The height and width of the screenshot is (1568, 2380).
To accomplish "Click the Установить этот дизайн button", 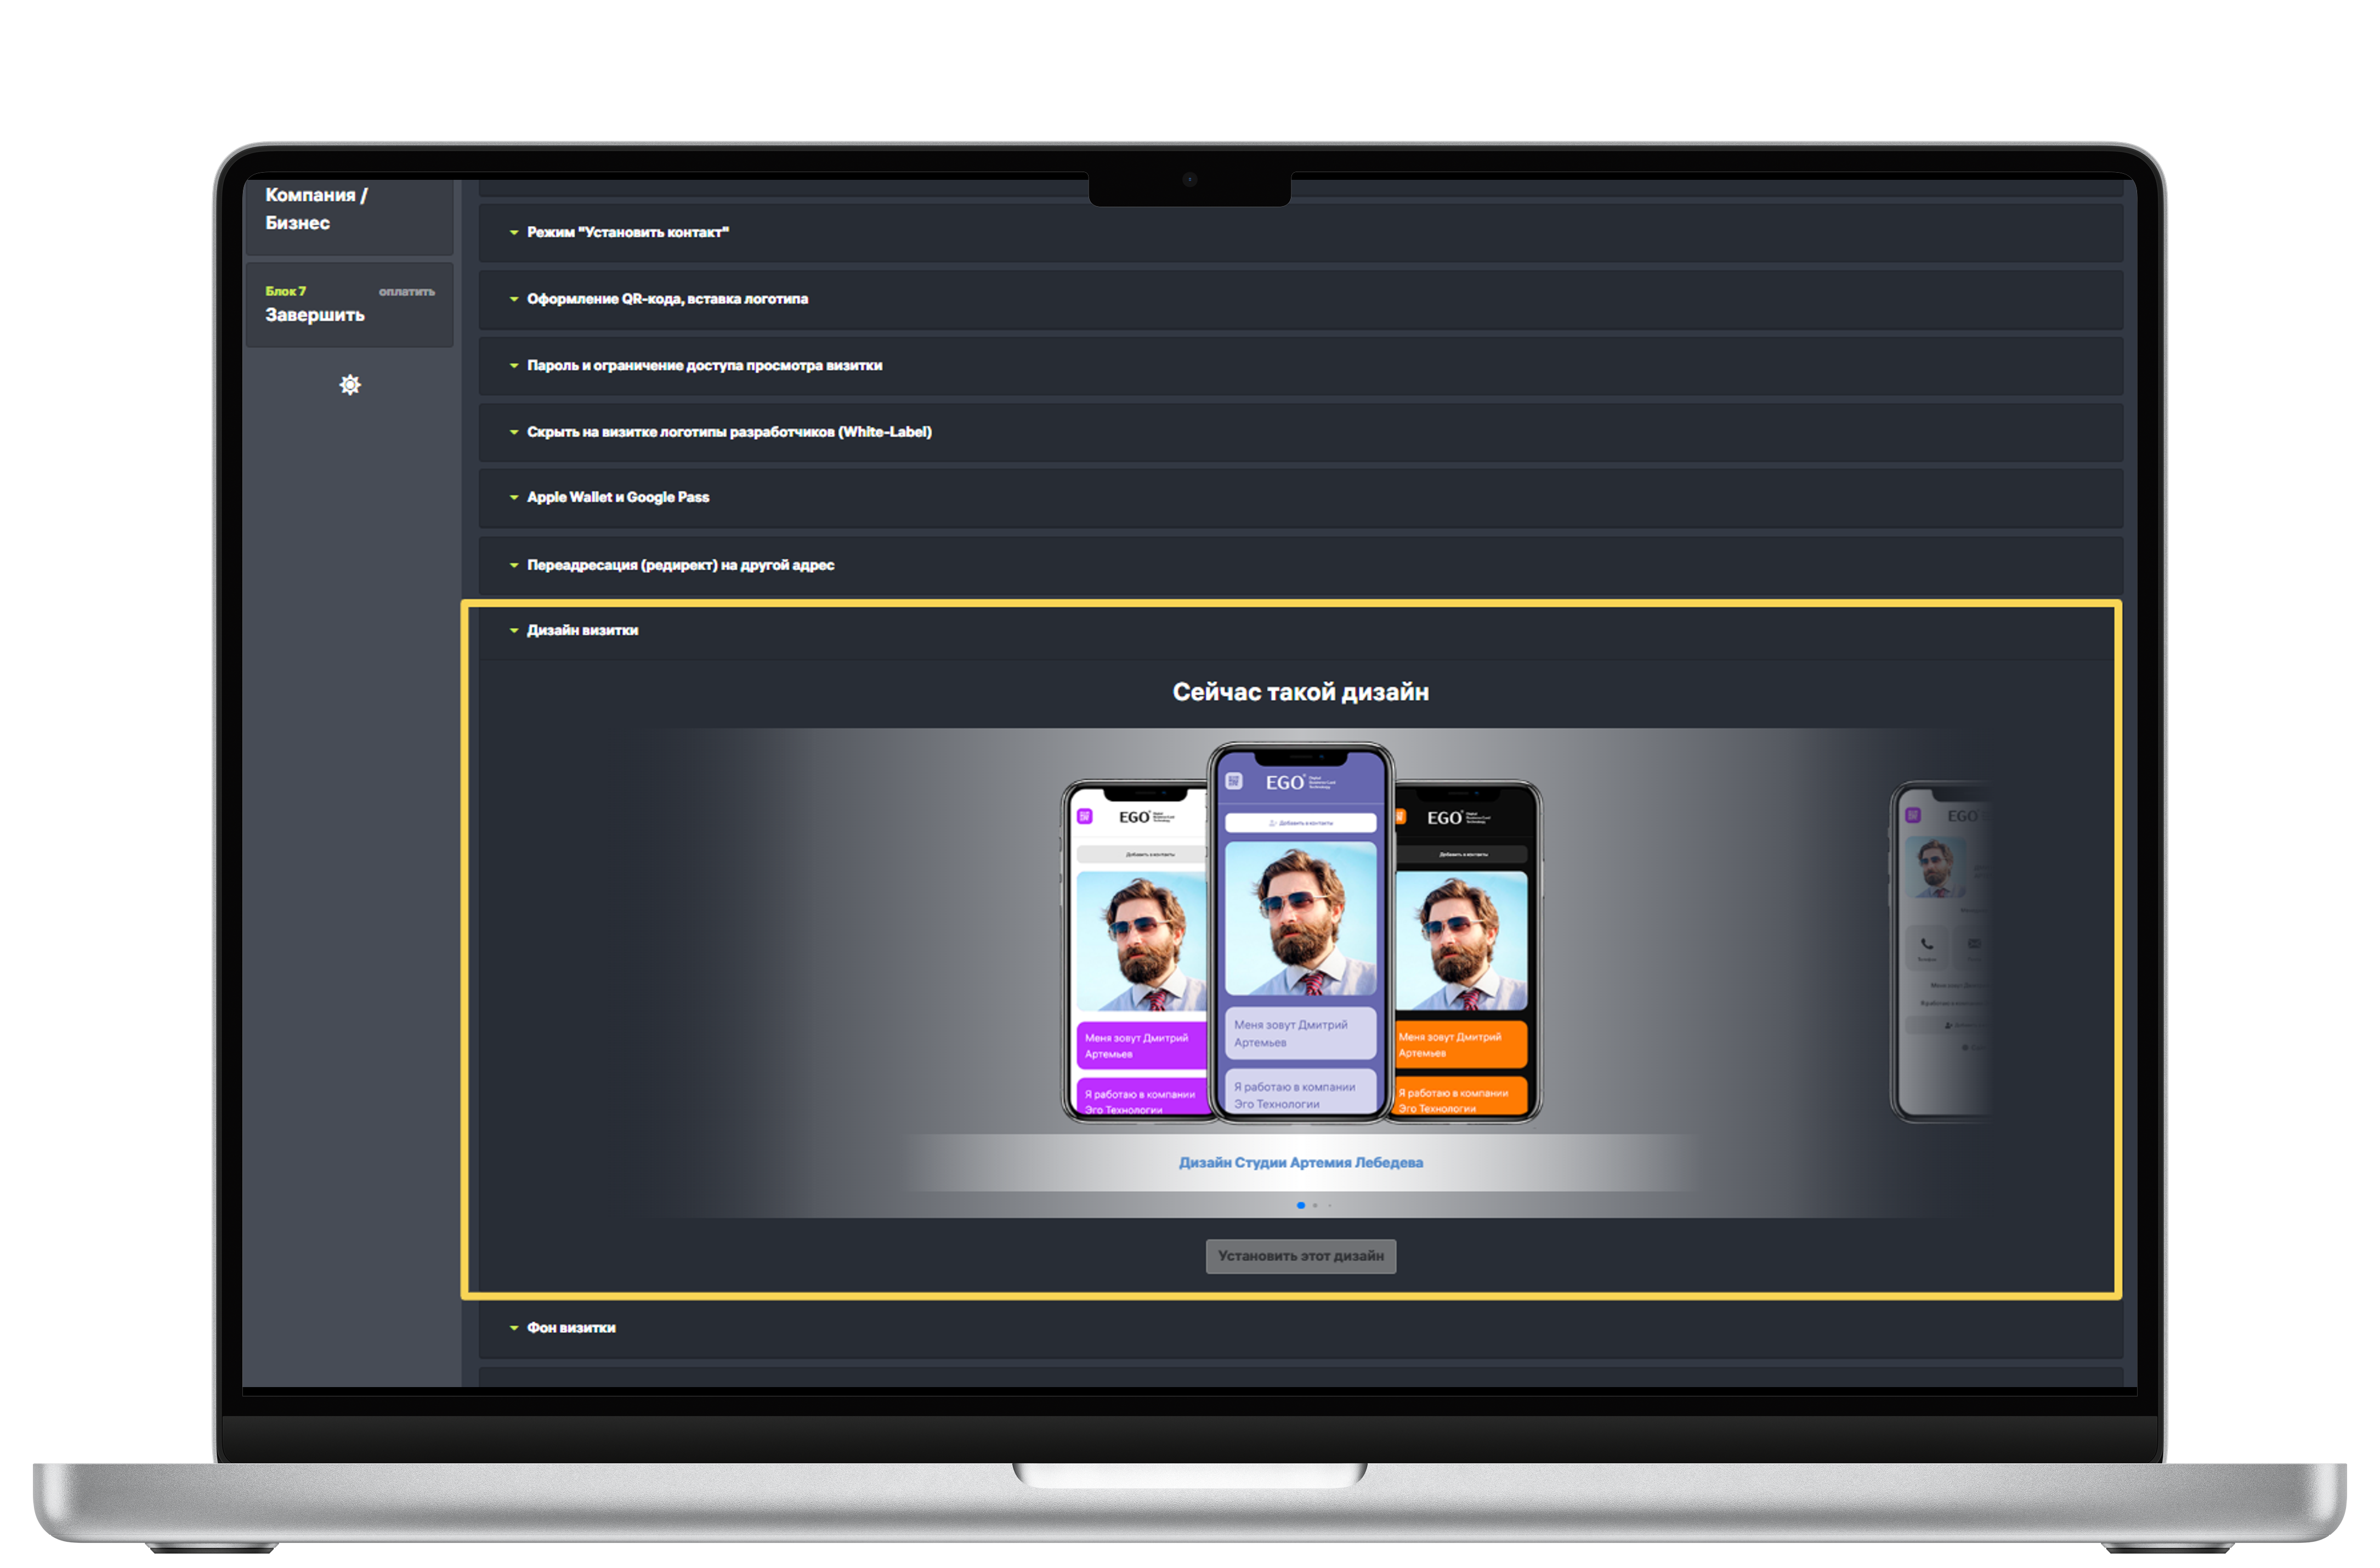I will pyautogui.click(x=1300, y=1256).
